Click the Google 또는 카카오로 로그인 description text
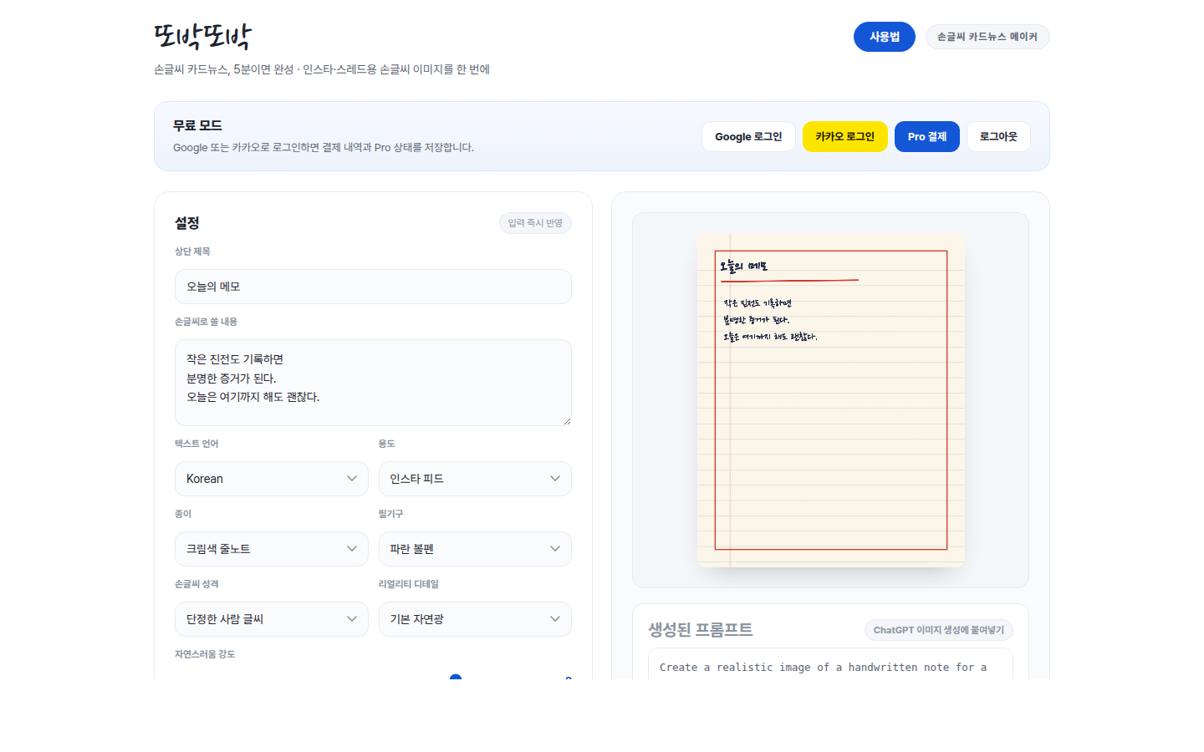This screenshot has width=1204, height=752. pos(324,147)
